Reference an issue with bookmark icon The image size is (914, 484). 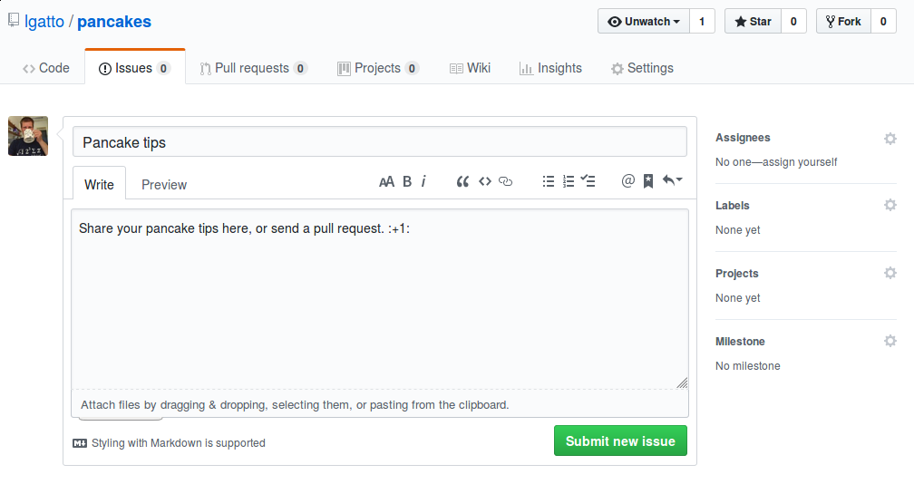pyautogui.click(x=648, y=181)
